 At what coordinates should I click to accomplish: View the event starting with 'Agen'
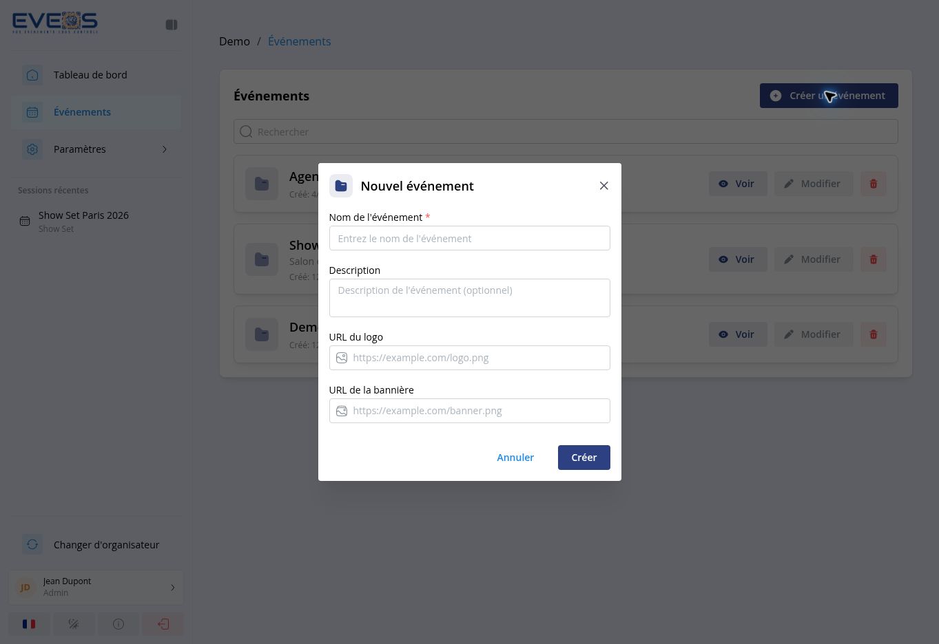point(738,184)
